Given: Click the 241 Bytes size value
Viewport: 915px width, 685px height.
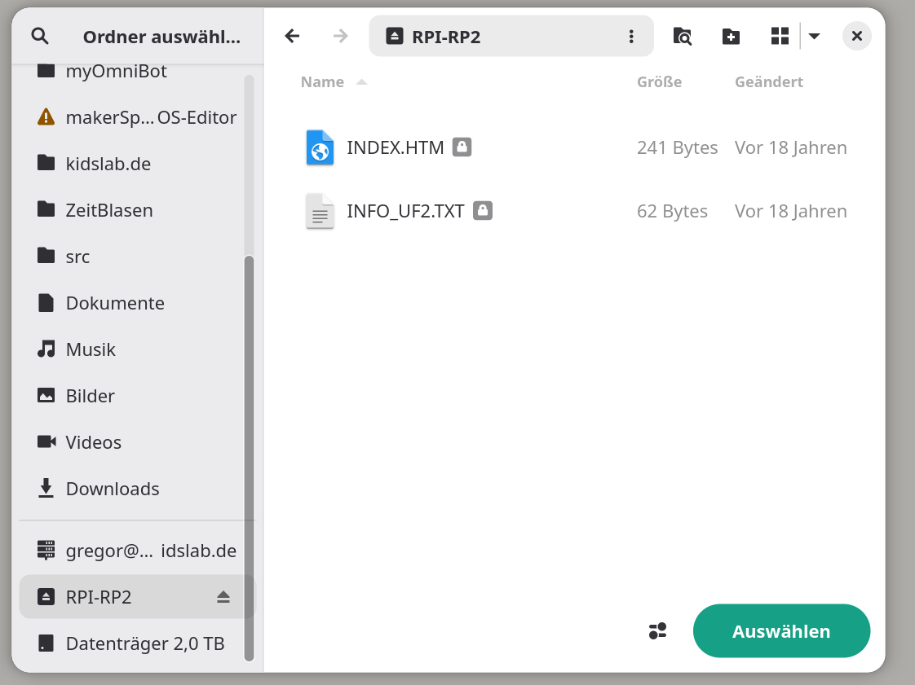Looking at the screenshot, I should point(677,147).
